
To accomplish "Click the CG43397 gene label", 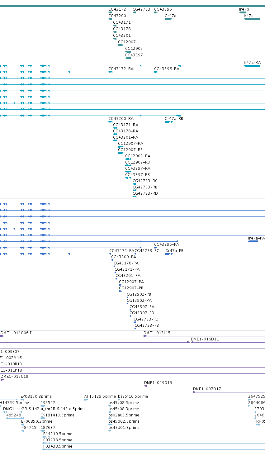I will (x=134, y=55).
